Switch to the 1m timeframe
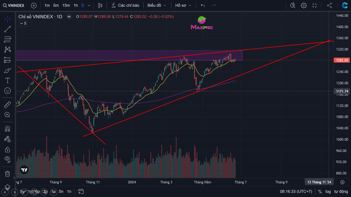 click(x=47, y=5)
